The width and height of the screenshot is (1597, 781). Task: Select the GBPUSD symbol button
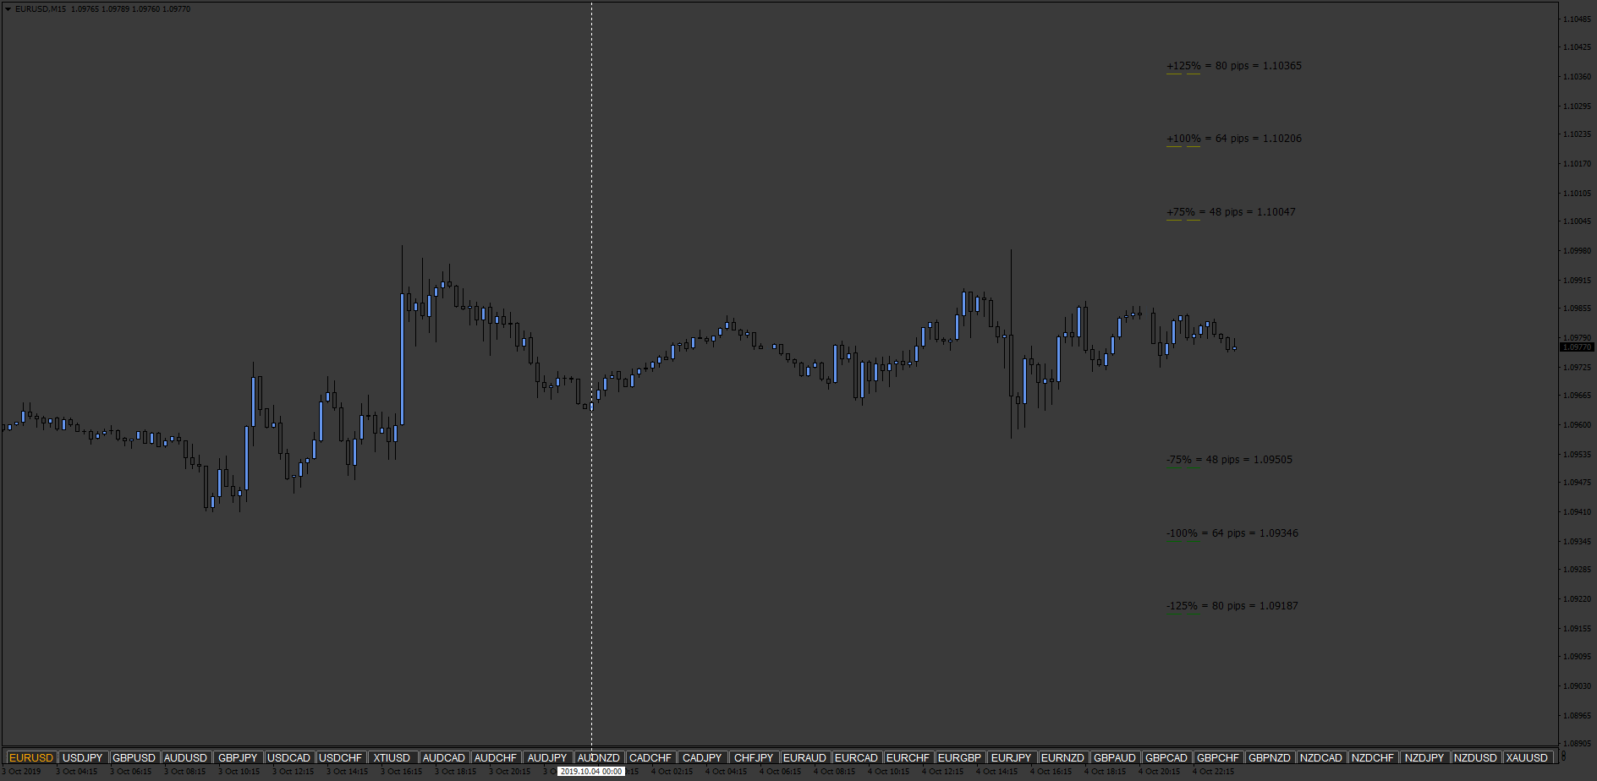click(x=134, y=758)
